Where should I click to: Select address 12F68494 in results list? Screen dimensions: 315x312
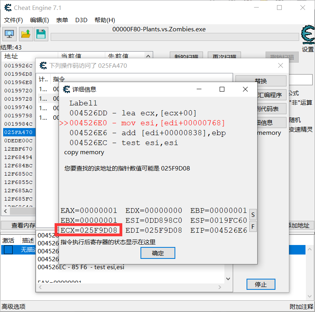(18, 157)
